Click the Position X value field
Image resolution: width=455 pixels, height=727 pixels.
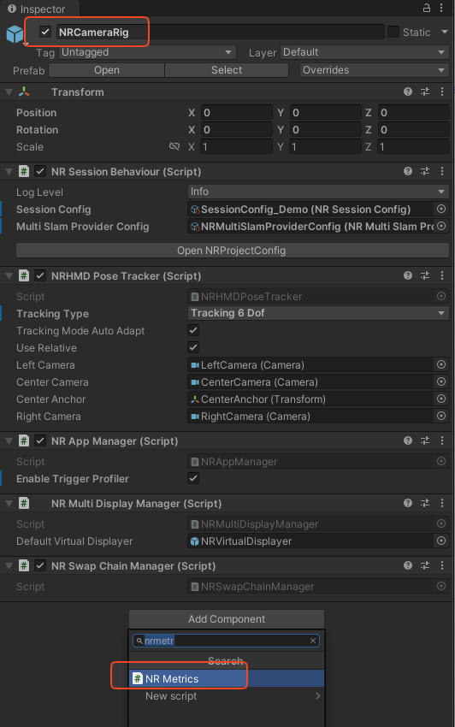pyautogui.click(x=237, y=113)
